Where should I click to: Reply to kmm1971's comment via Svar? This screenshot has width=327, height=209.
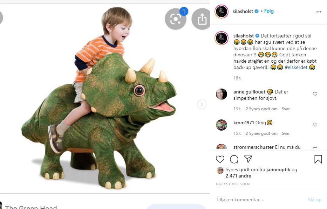(x=286, y=133)
